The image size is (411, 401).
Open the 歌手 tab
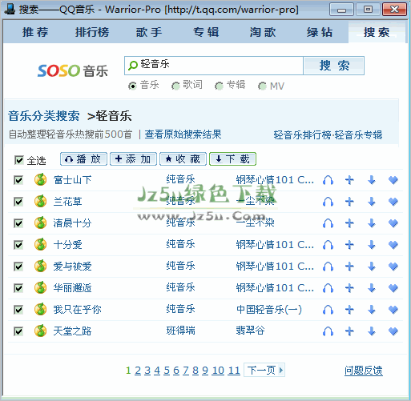click(149, 32)
